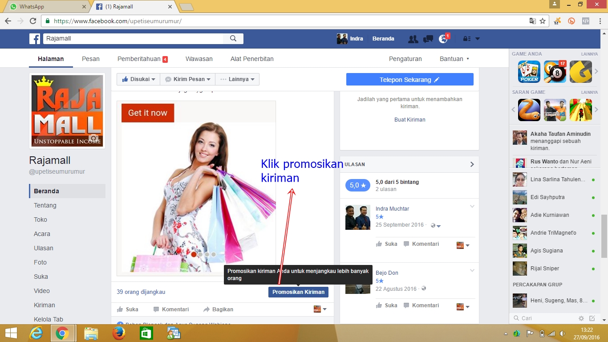Launch the Poker game icon

click(529, 72)
